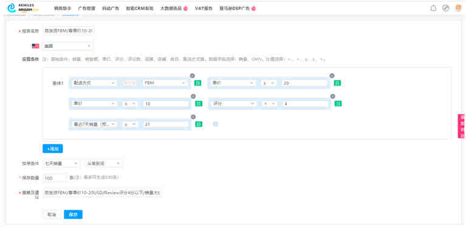Remove the rating condition with value 4
466x232 pixels.
[332, 96]
